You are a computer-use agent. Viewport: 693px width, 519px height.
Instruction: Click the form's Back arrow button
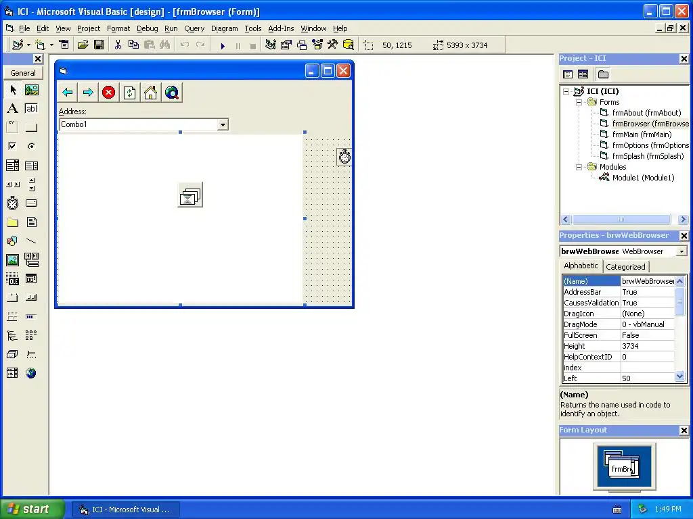tap(68, 92)
